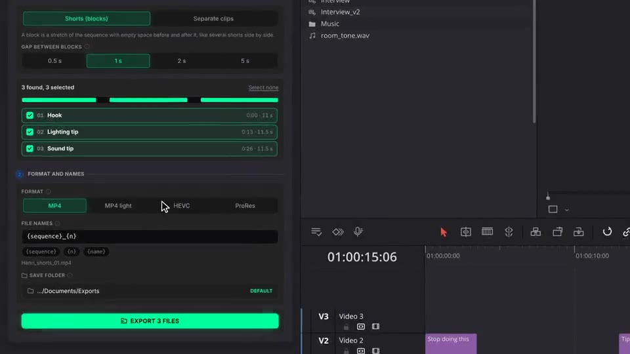Click the V2 track destination label

324,340
